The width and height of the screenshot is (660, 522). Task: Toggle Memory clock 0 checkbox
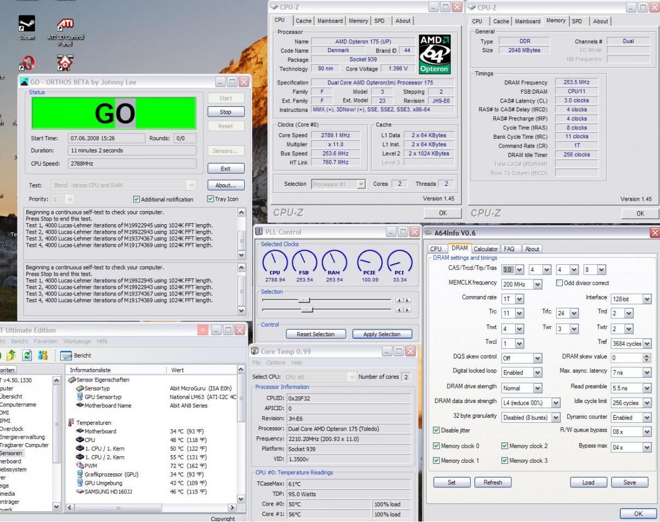click(436, 446)
